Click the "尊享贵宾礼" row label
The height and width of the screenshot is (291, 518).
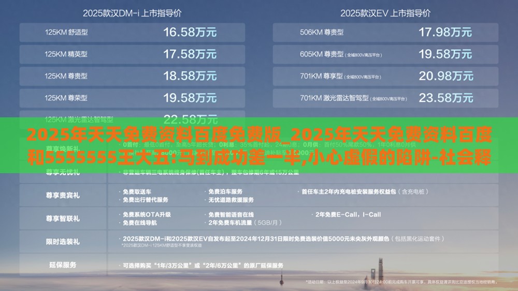(x=63, y=195)
